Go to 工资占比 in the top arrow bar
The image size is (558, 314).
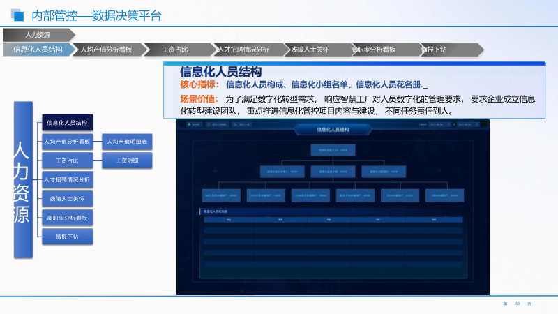click(174, 50)
